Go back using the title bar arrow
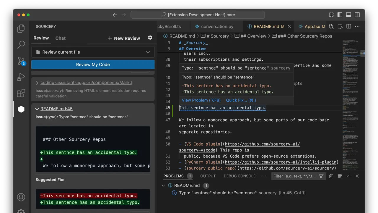Image resolution: width=378 pixels, height=213 pixels. click(x=115, y=15)
